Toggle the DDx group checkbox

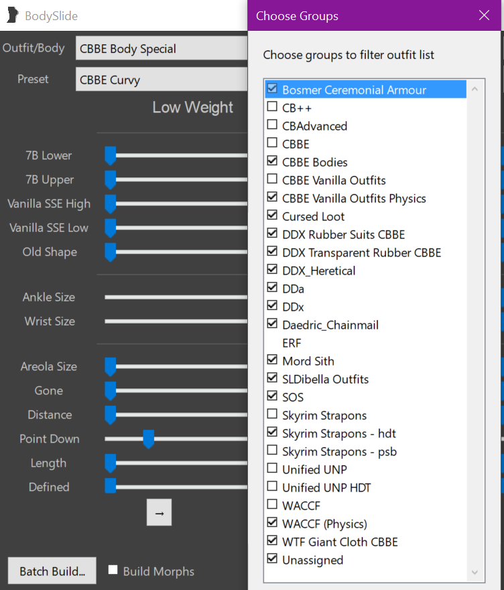pos(272,305)
